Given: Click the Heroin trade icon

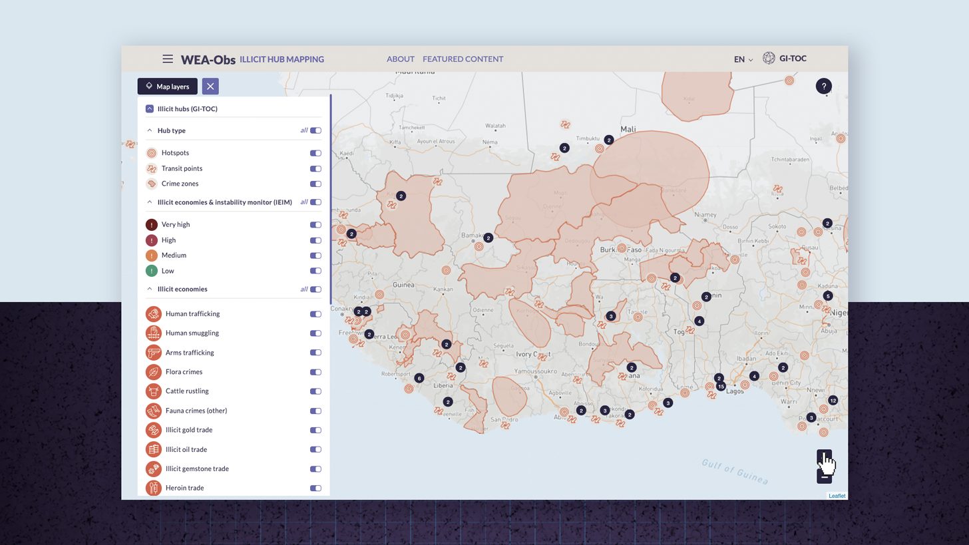Looking at the screenshot, I should 154,488.
